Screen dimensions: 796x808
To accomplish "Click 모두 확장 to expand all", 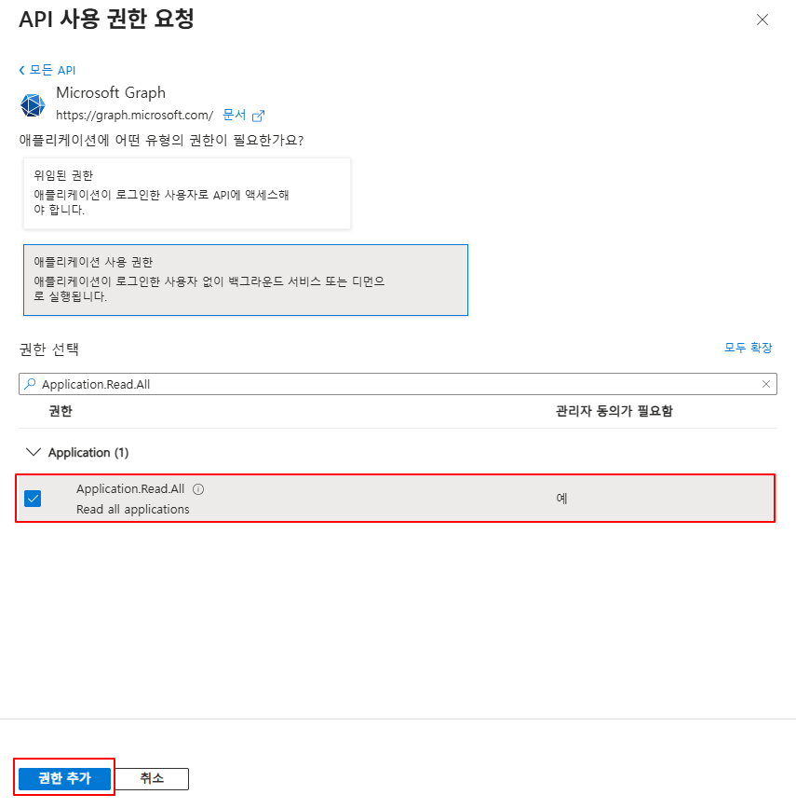I will coord(749,348).
